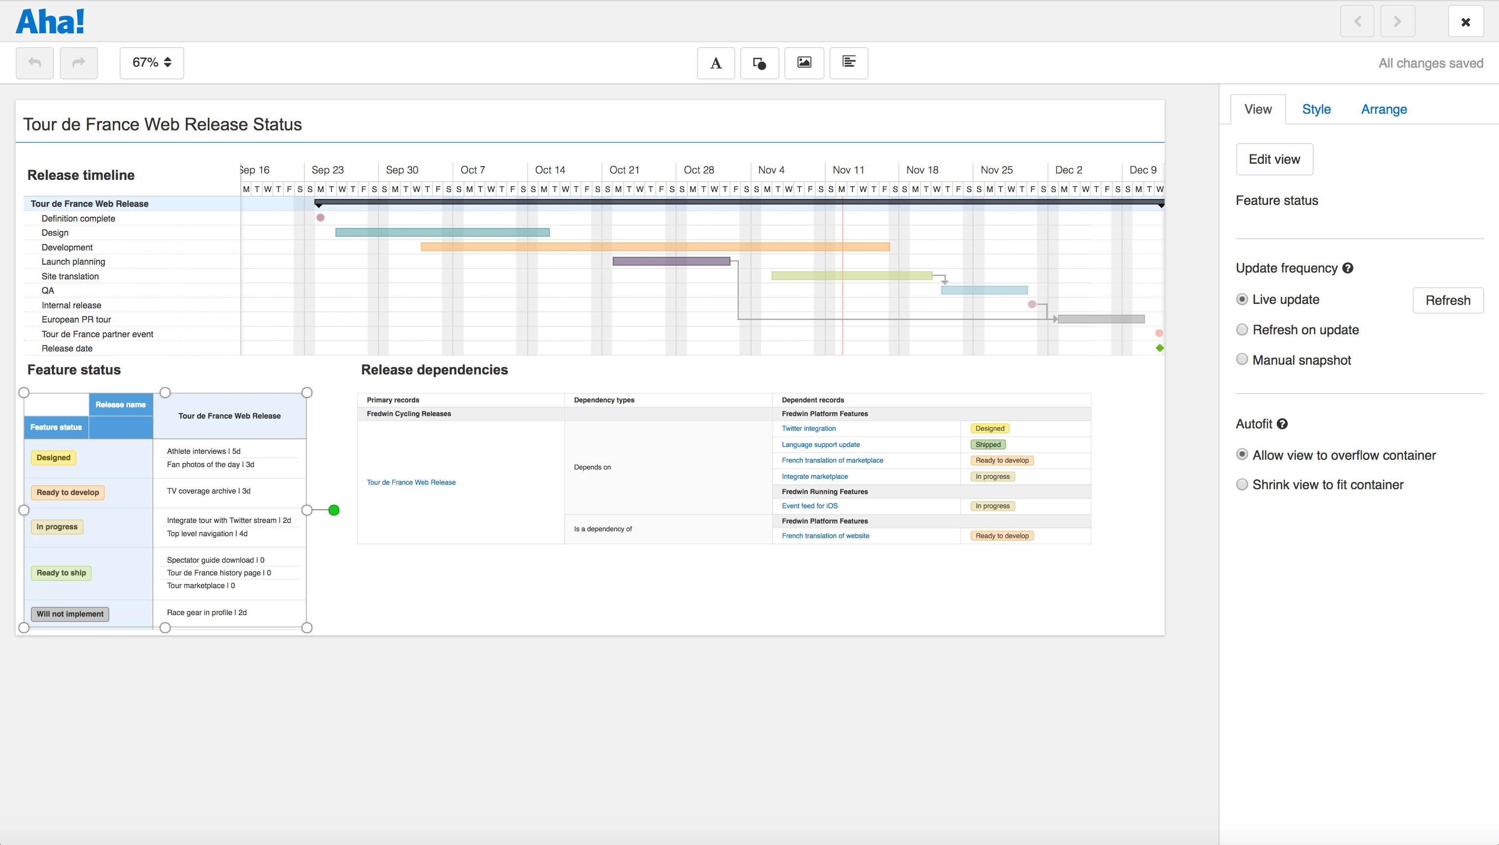
Task: Select Refresh on update option
Action: click(1242, 330)
